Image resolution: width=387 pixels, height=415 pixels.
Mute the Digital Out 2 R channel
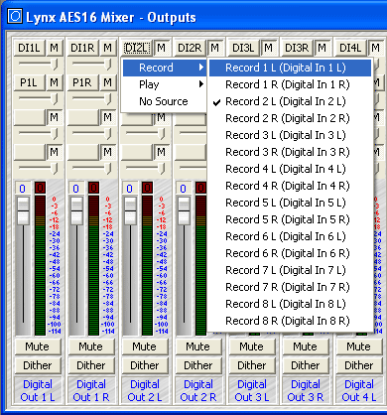[198, 346]
